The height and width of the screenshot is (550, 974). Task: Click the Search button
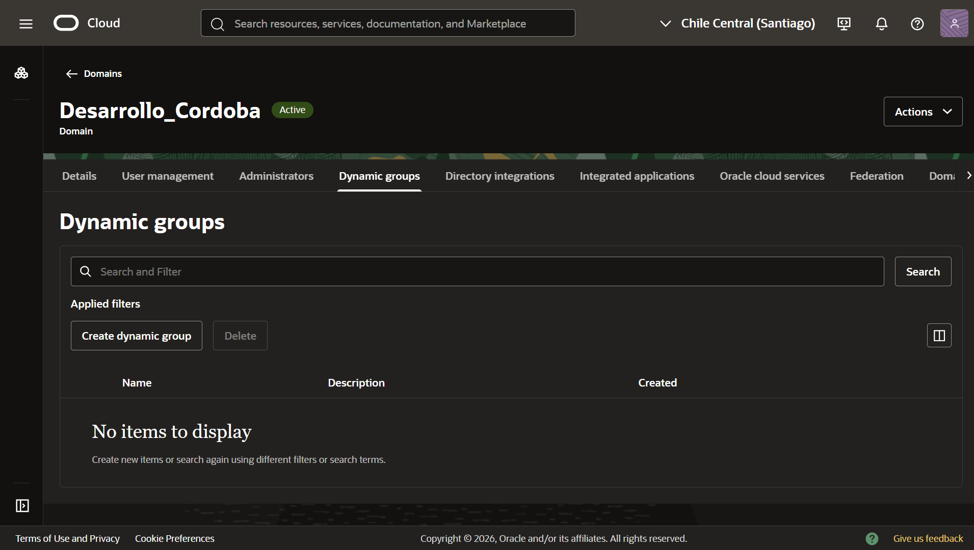[923, 271]
